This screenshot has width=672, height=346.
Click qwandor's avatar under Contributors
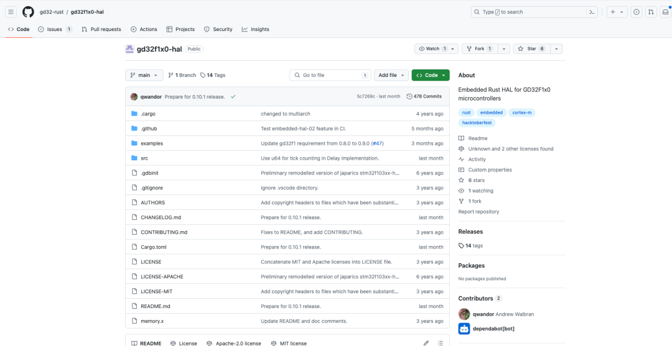point(464,314)
